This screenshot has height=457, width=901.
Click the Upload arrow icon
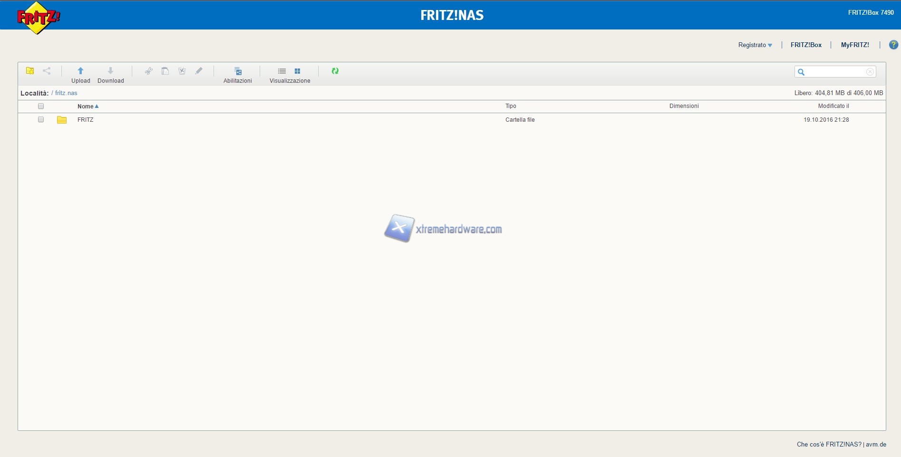tap(80, 71)
